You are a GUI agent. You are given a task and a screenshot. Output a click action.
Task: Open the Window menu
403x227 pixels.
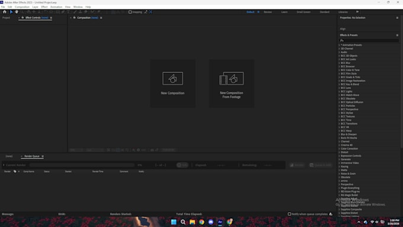coord(78,7)
